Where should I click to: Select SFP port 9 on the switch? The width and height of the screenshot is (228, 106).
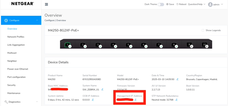coord(189,45)
